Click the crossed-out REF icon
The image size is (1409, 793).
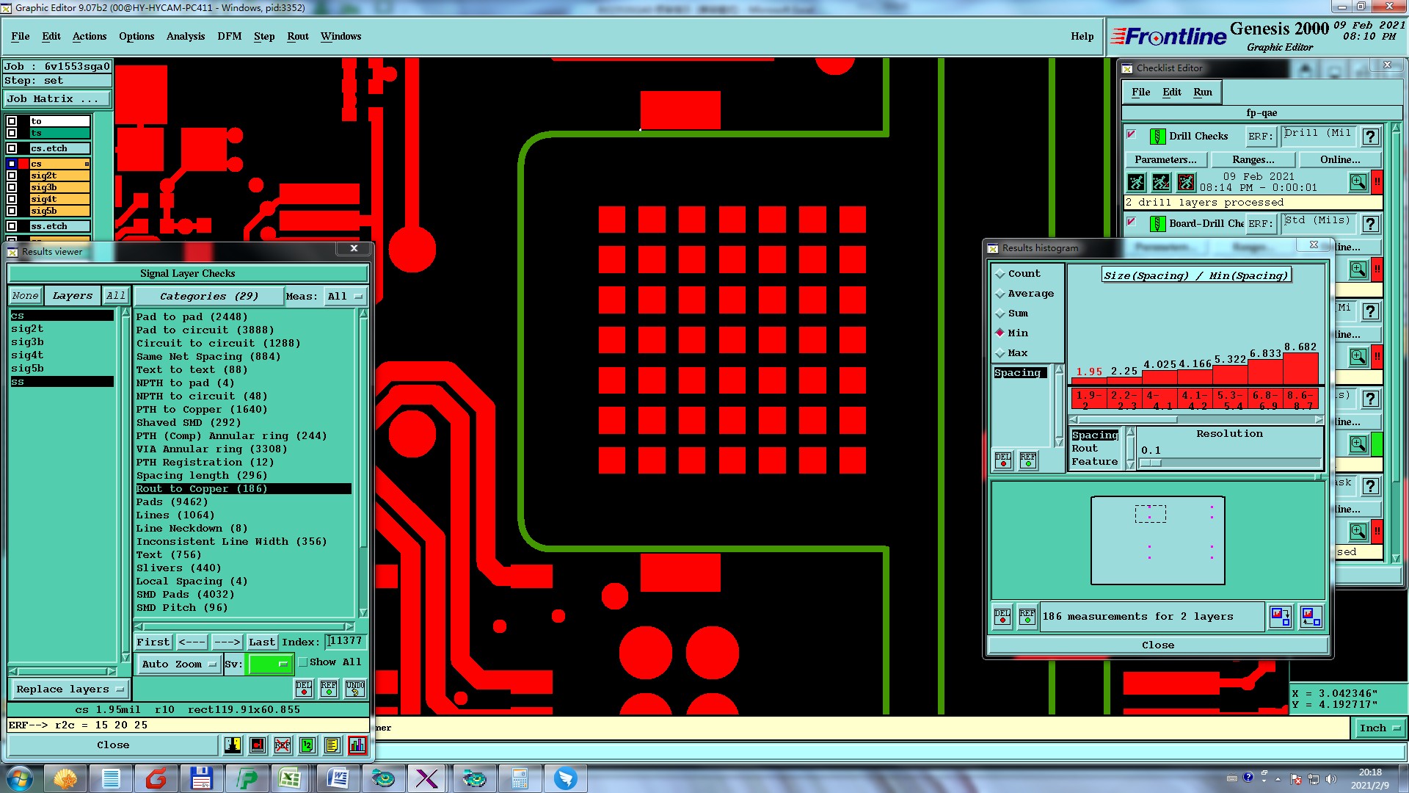pyautogui.click(x=283, y=745)
